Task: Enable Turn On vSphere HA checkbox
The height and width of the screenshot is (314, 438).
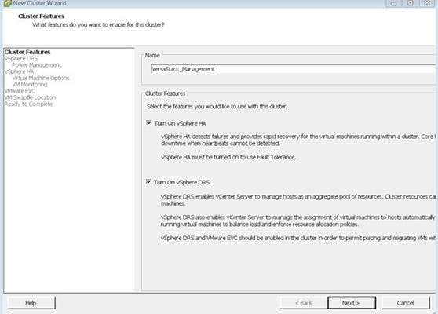Action: 148,122
